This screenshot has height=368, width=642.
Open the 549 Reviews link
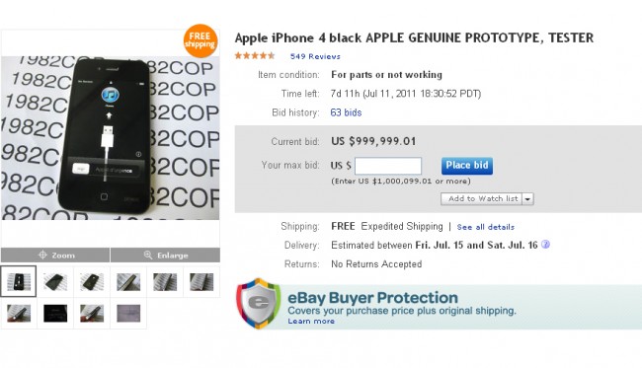pyautogui.click(x=315, y=56)
